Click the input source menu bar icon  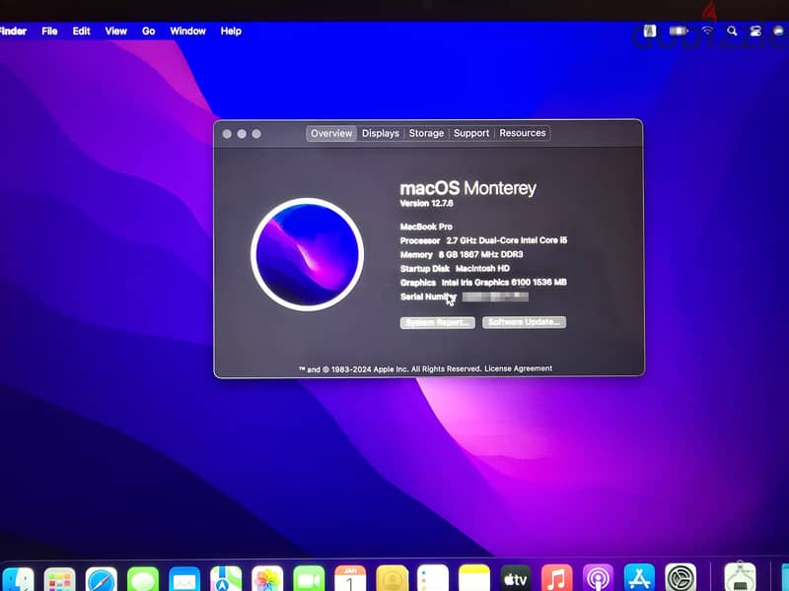point(650,32)
